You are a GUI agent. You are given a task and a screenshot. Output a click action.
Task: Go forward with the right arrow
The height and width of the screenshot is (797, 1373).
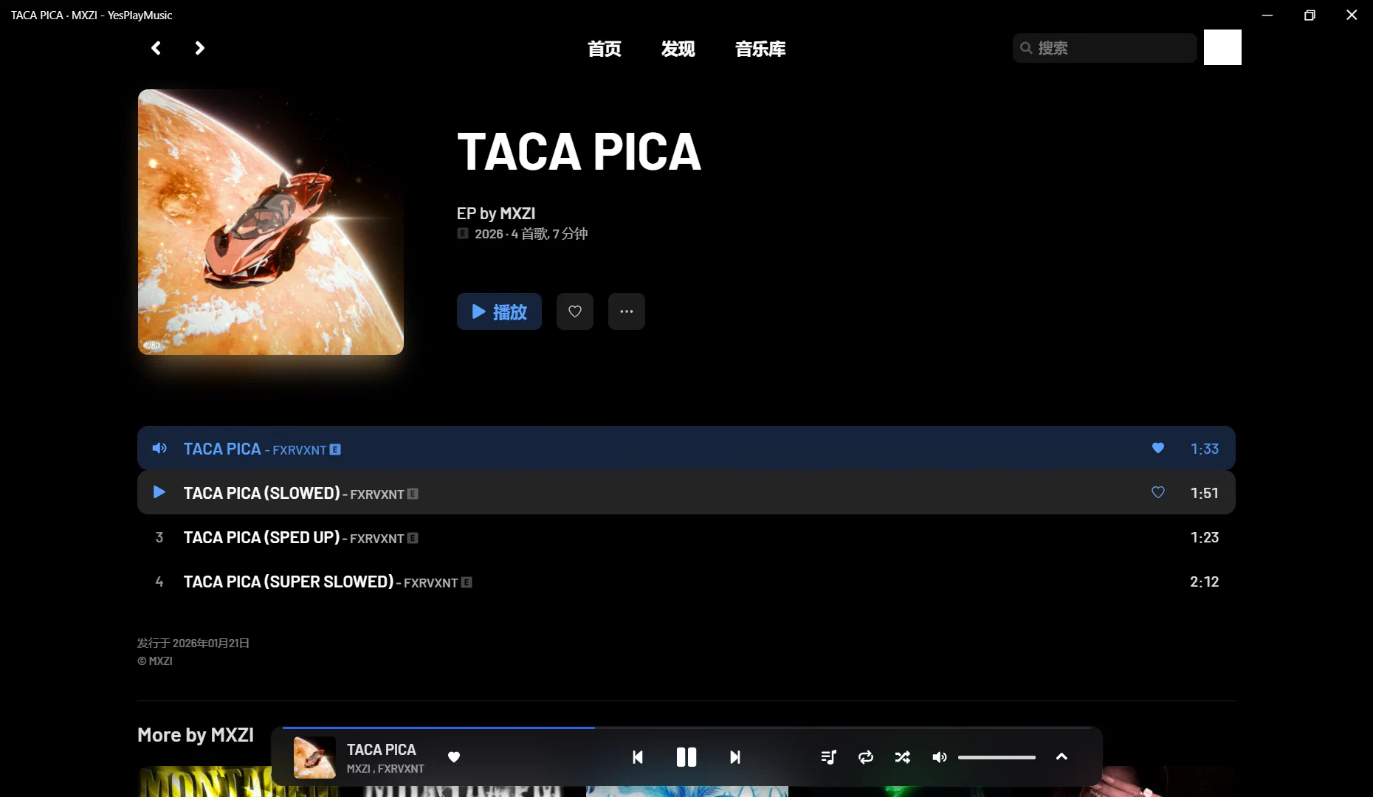199,48
